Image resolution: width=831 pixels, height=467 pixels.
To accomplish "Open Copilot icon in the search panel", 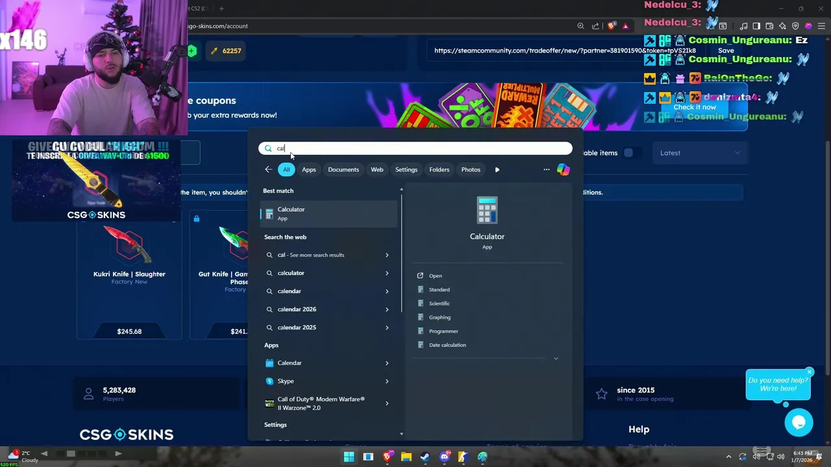I will coord(563,169).
